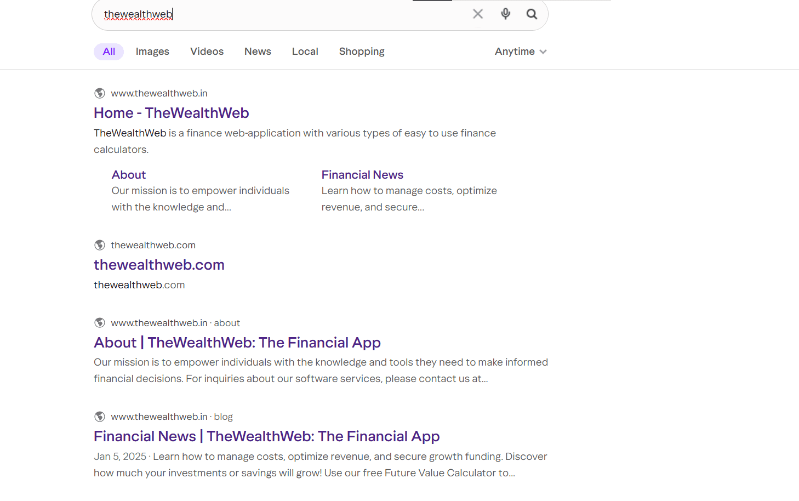Click the globe icon next to thewealthweb.com result

click(x=99, y=245)
